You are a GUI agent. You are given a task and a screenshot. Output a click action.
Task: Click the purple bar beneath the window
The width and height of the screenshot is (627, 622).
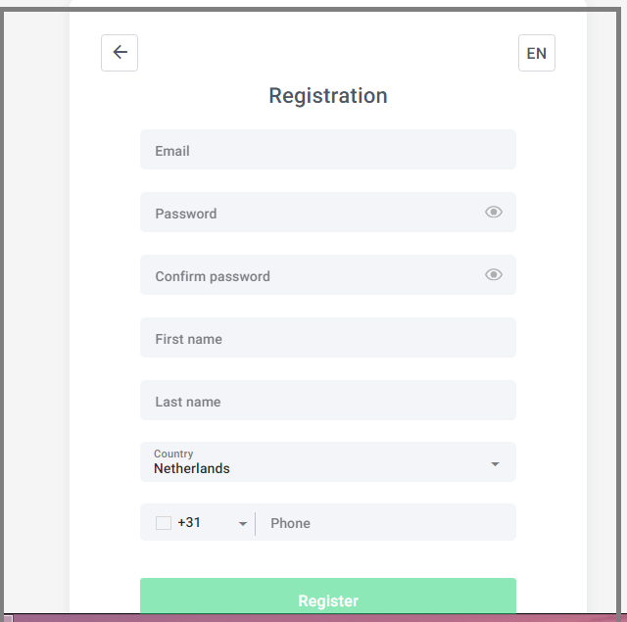(x=313, y=618)
